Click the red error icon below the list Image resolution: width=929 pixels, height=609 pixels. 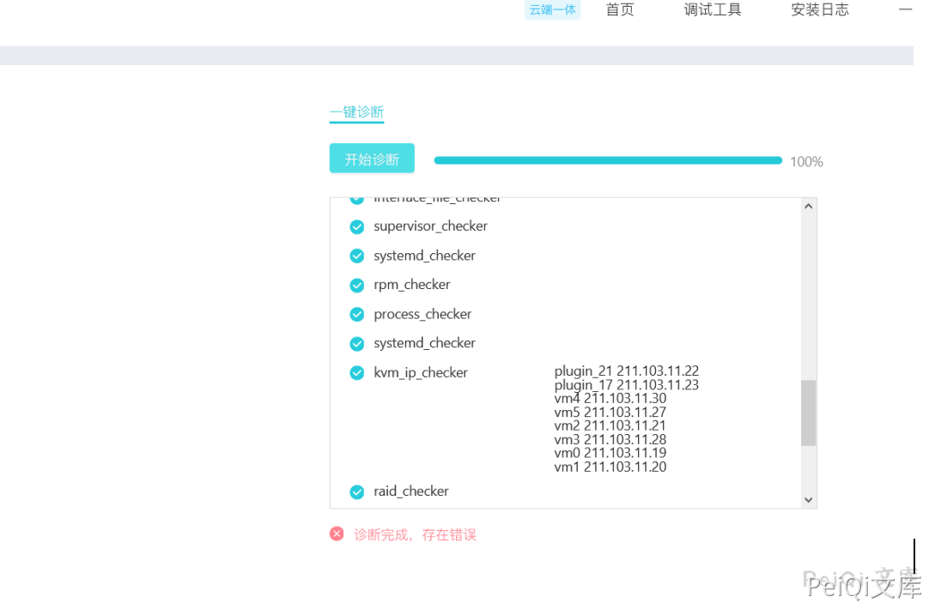337,534
